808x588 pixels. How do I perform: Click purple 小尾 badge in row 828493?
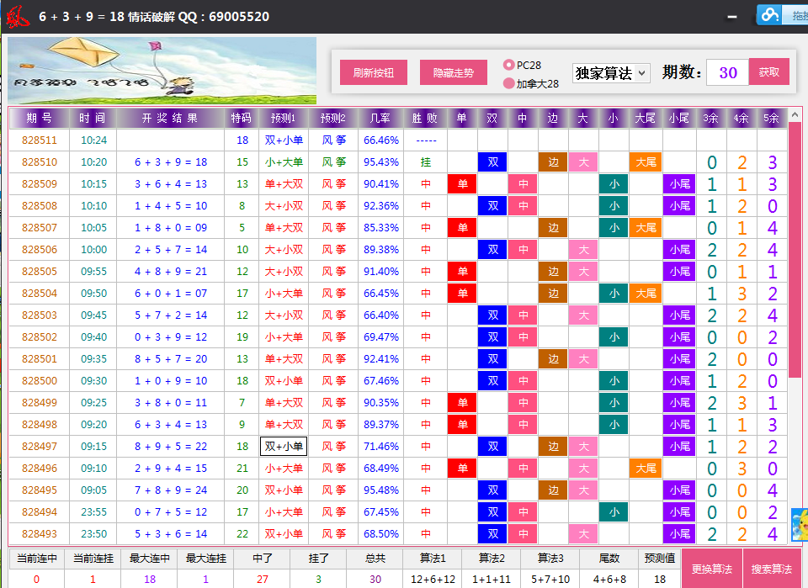678,534
